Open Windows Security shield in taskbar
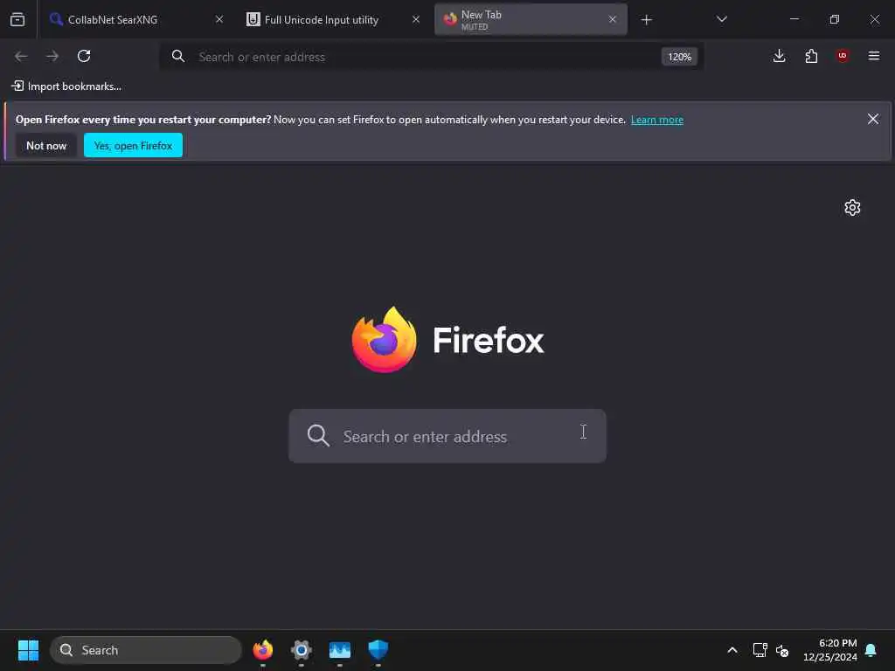 point(378,650)
